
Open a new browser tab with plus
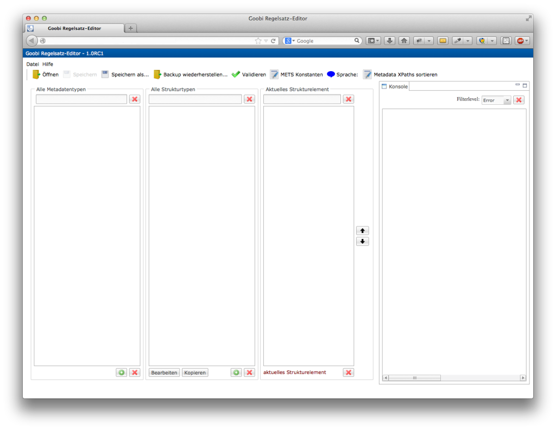point(130,28)
